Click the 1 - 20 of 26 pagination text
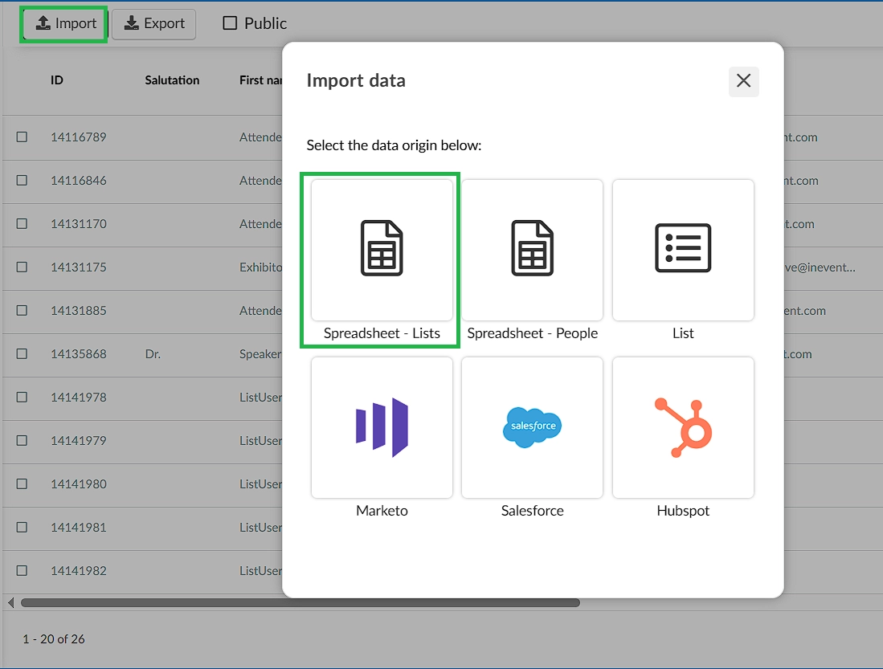Viewport: 883px width, 669px height. (54, 639)
